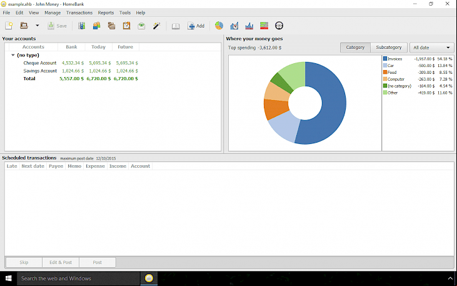Open the Accounts manager icon
The image size is (457, 286).
tap(82, 26)
